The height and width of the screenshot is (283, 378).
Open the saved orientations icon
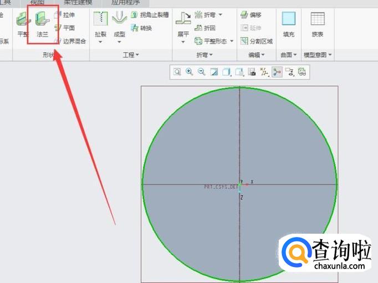point(239,72)
